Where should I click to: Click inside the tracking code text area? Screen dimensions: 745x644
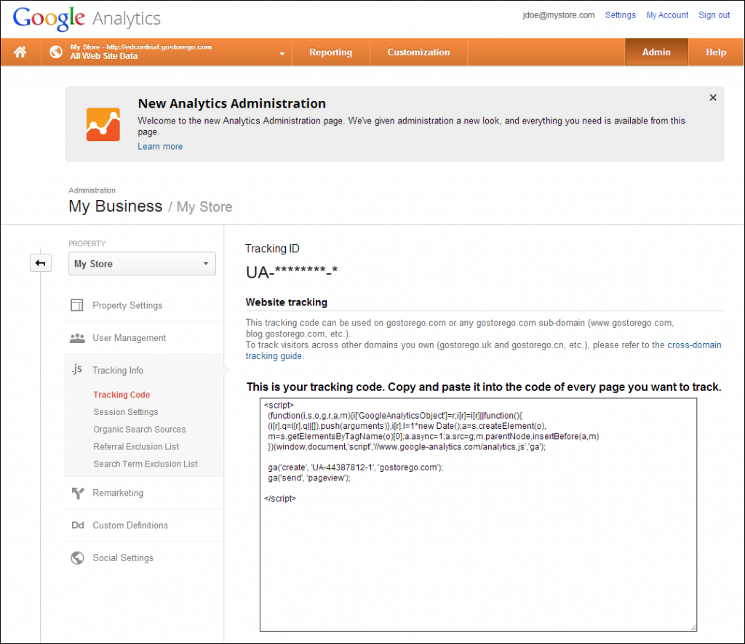(478, 515)
